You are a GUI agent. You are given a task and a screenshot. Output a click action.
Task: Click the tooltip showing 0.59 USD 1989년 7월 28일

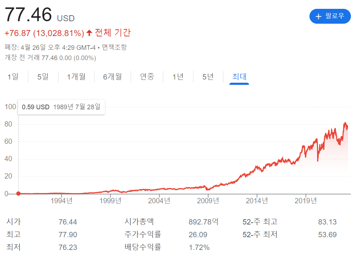pos(61,107)
